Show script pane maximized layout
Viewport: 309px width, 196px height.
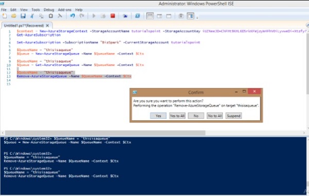pos(169,16)
